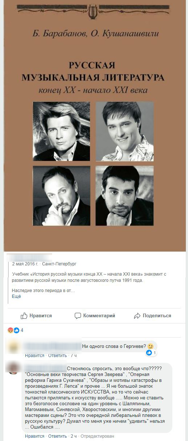Viewport: 188px width, 441px height.
Task: Click "Ответить" under the Gergiev comment
Action: 58,356
